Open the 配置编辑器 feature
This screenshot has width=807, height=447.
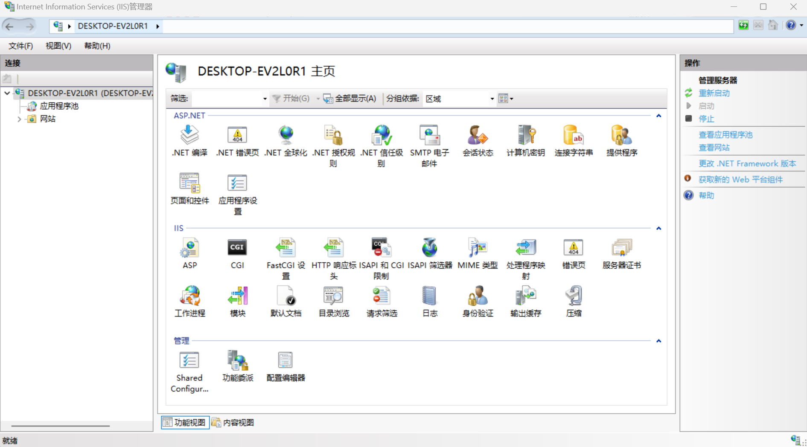(x=286, y=366)
